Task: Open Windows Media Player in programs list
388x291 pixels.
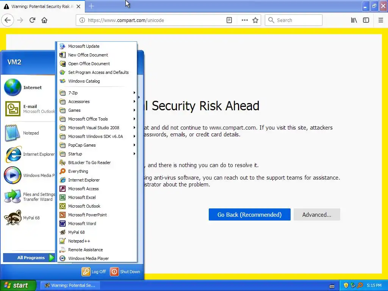Action: [97, 258]
